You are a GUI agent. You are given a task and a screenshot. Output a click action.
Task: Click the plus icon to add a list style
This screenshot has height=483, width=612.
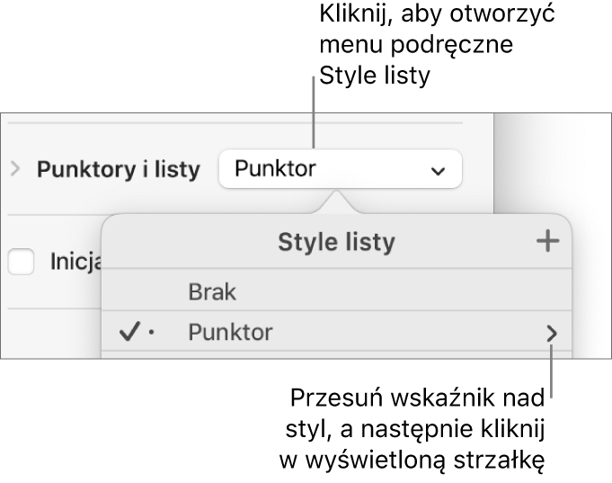547,241
